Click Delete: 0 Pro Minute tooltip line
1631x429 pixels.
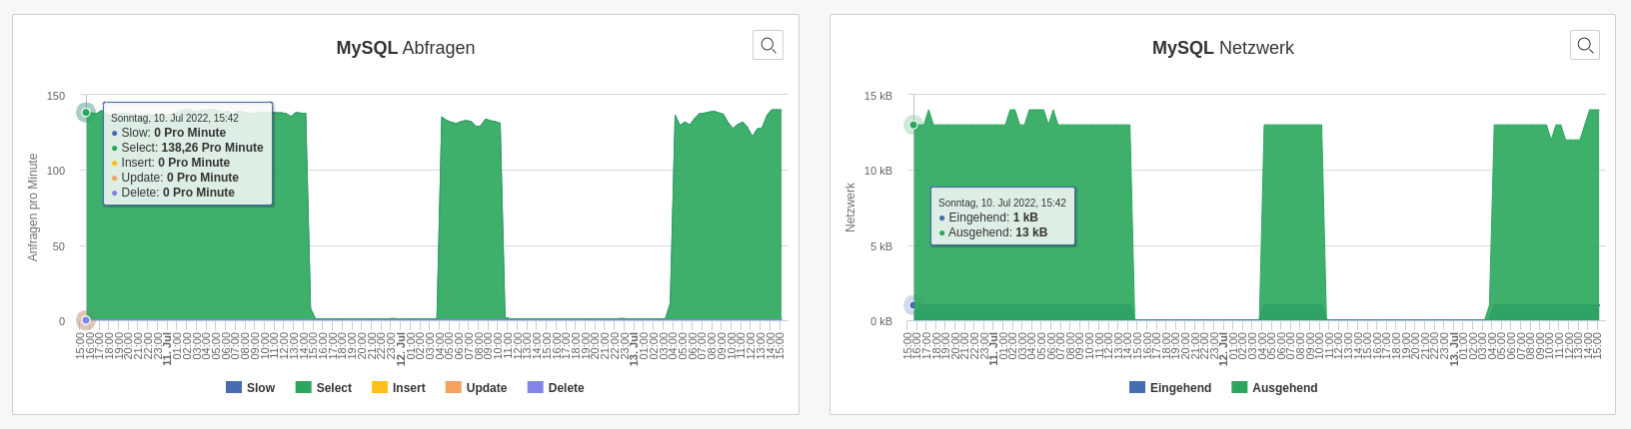(x=173, y=193)
